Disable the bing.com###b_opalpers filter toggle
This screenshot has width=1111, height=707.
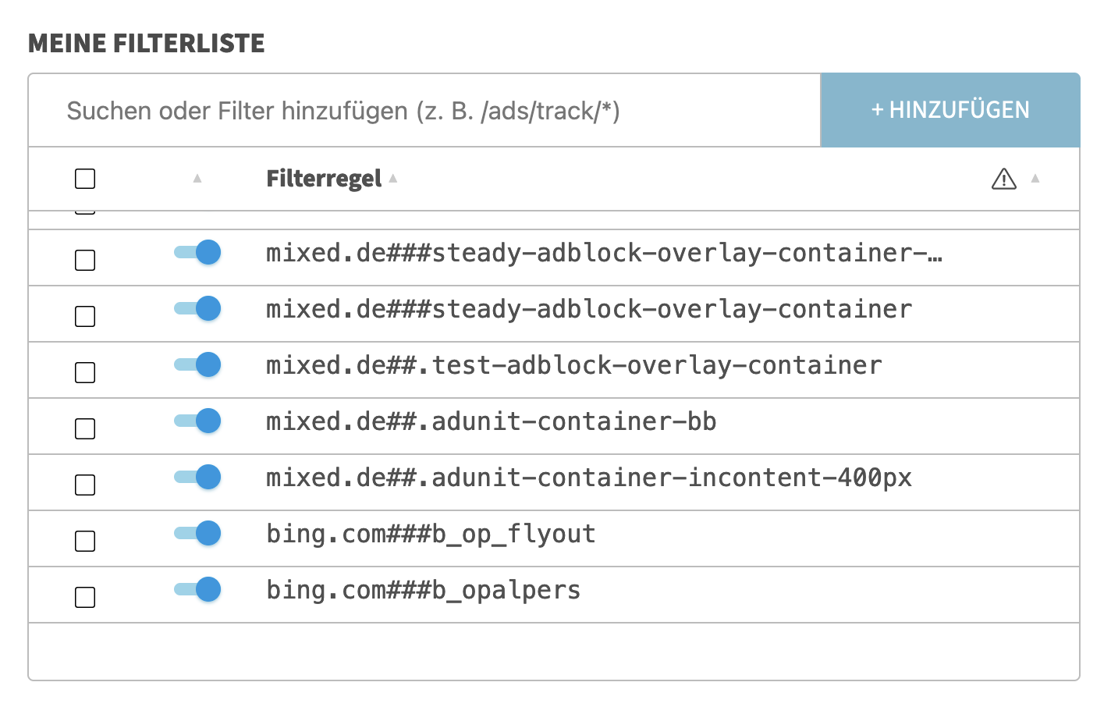[x=198, y=589]
